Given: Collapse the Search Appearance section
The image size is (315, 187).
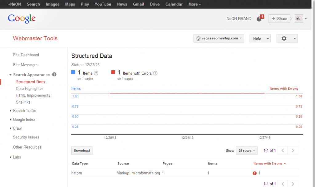Looking at the screenshot, I should click(x=10, y=75).
